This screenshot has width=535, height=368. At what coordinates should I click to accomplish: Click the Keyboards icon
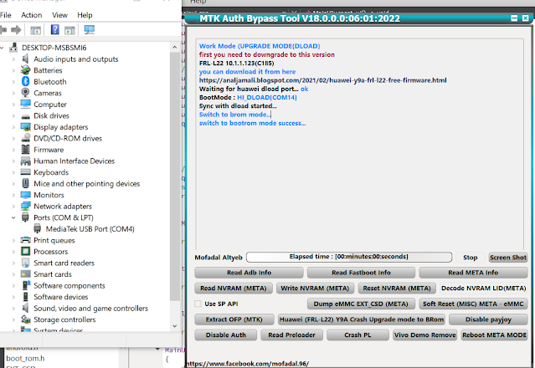click(x=26, y=171)
